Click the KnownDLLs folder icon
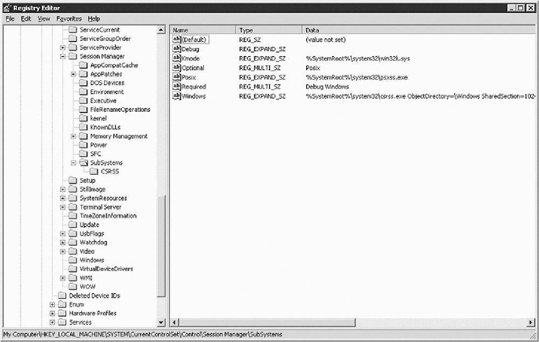539x342 pixels. point(84,127)
